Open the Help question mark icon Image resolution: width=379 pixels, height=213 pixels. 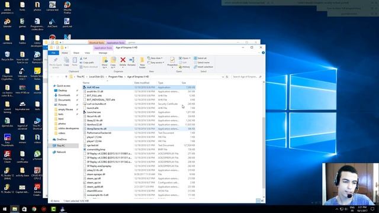pyautogui.click(x=263, y=53)
